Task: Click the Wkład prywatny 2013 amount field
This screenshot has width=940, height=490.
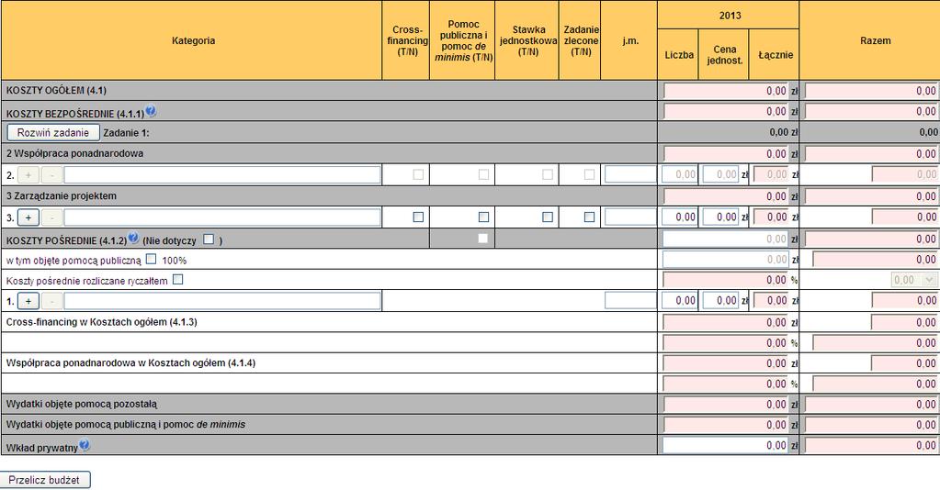Action: (725, 445)
